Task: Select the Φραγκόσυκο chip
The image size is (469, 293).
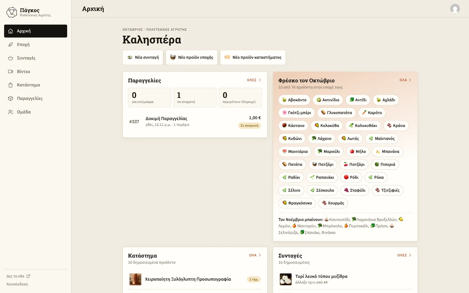Action: click(x=297, y=203)
